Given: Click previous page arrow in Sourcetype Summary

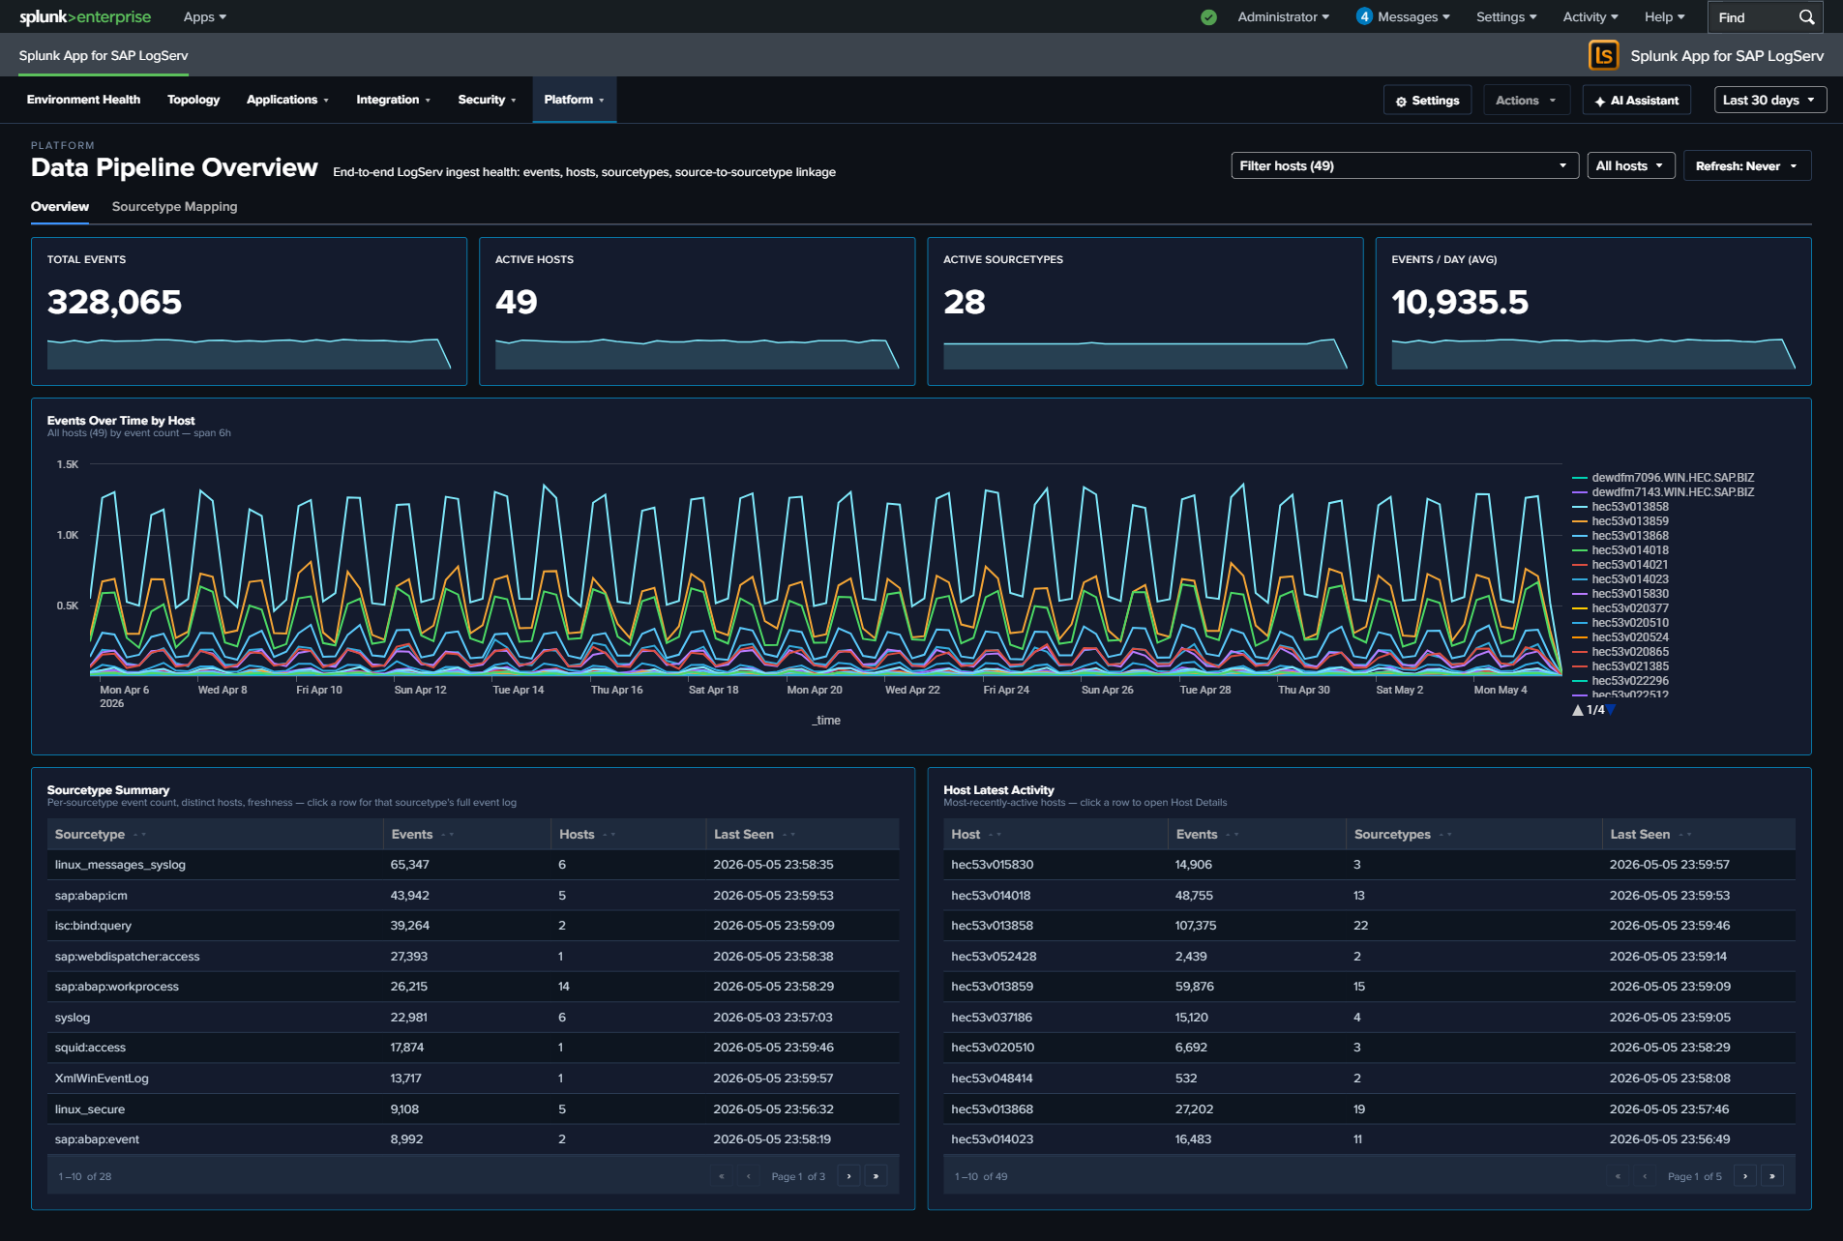Looking at the screenshot, I should (748, 1176).
